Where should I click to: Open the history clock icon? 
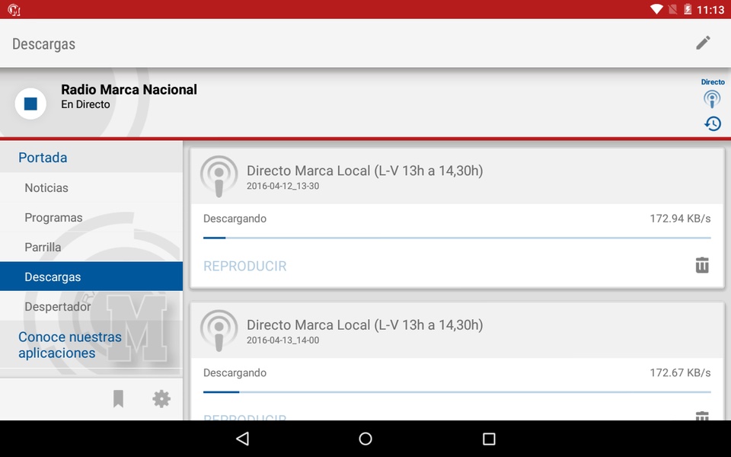tap(713, 123)
